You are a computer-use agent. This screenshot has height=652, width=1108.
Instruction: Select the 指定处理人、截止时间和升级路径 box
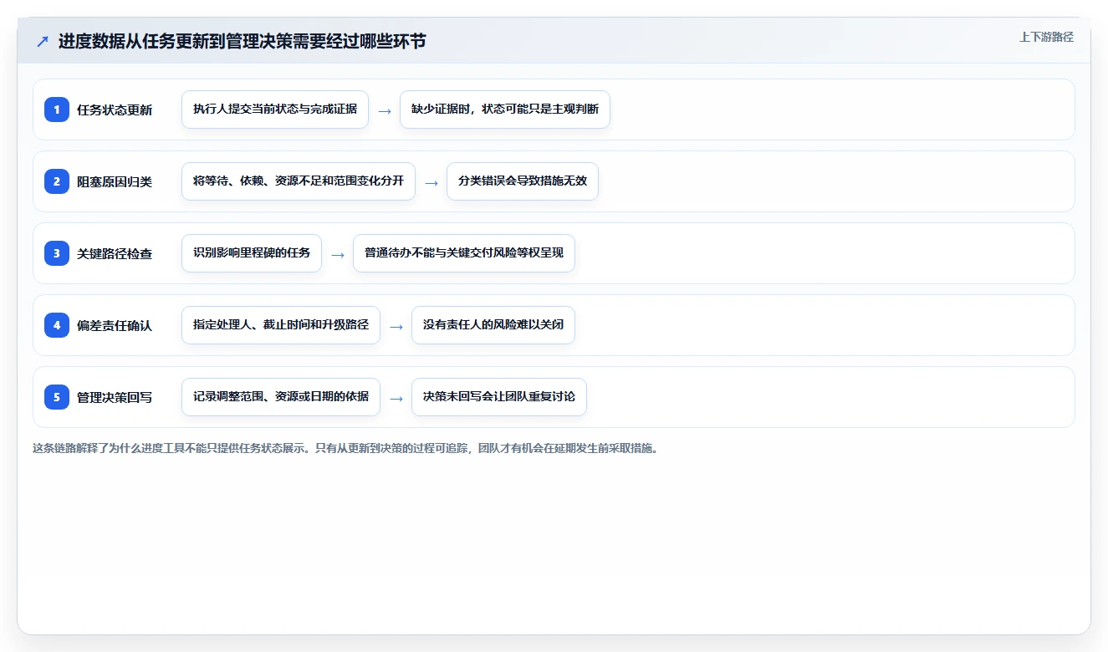click(281, 325)
